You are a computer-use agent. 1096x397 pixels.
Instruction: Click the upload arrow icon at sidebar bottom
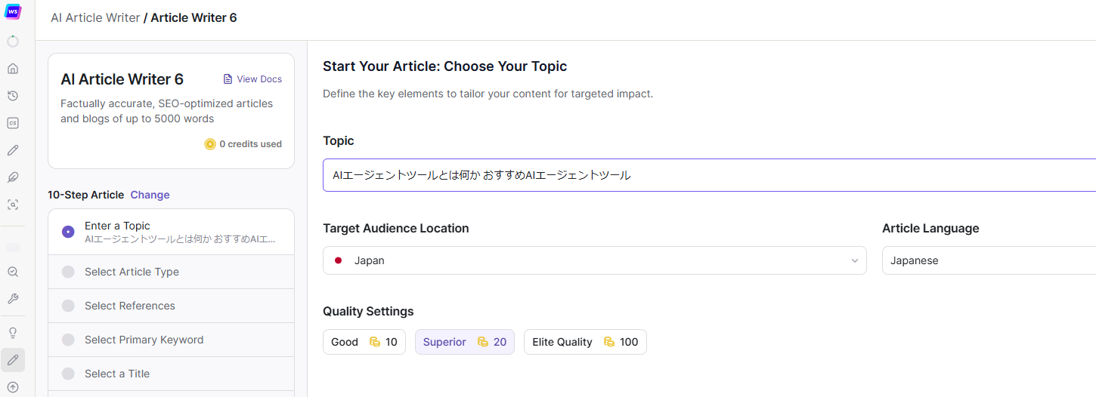point(13,387)
